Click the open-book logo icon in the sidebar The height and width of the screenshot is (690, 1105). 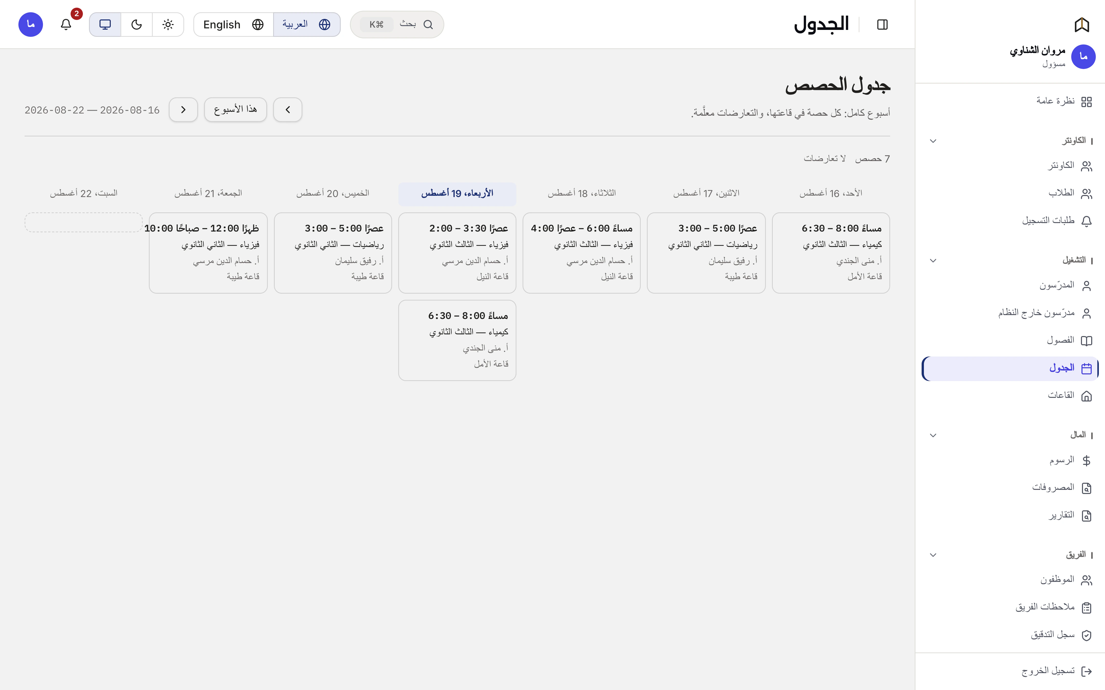coord(1082,25)
